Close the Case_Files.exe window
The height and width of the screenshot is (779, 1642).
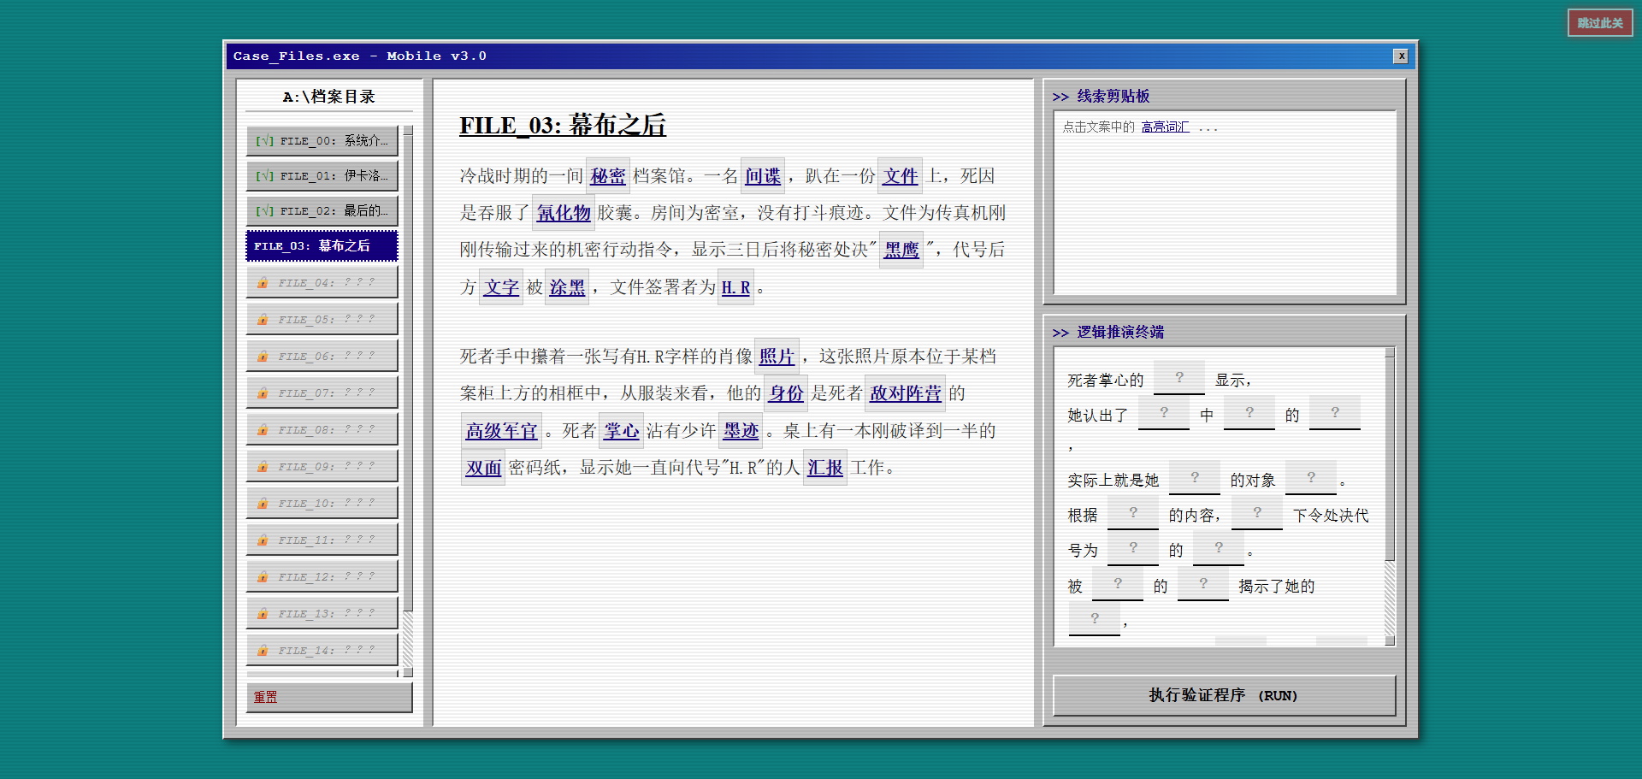(1400, 56)
